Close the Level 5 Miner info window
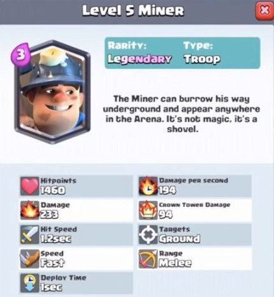 coord(264,11)
